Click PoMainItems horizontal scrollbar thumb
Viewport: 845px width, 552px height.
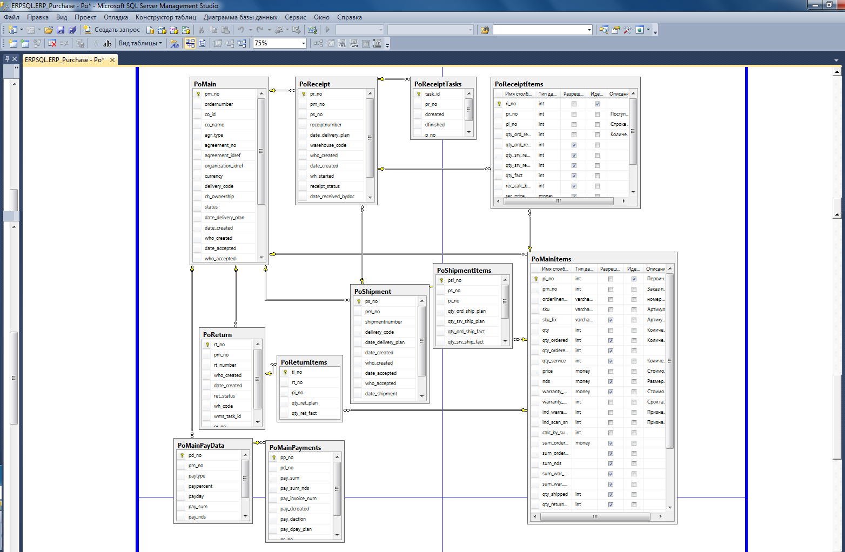tap(595, 516)
